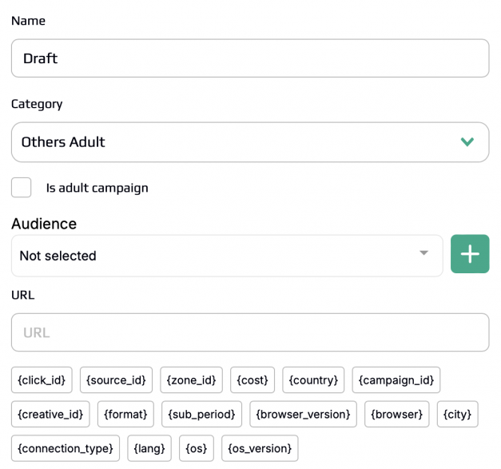Insert the {campaign_id} macro

pyautogui.click(x=396, y=380)
